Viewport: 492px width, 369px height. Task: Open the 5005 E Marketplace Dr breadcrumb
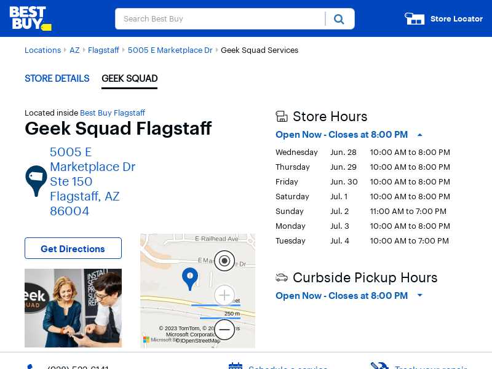[170, 50]
